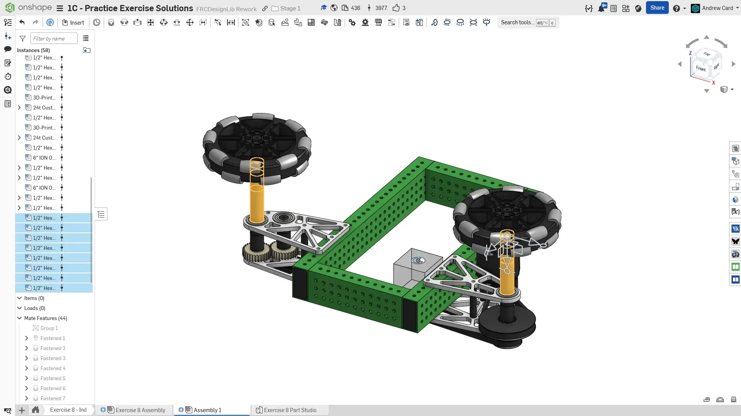Click the Insert button
Screen dimensions: 741x416
(x=73, y=22)
